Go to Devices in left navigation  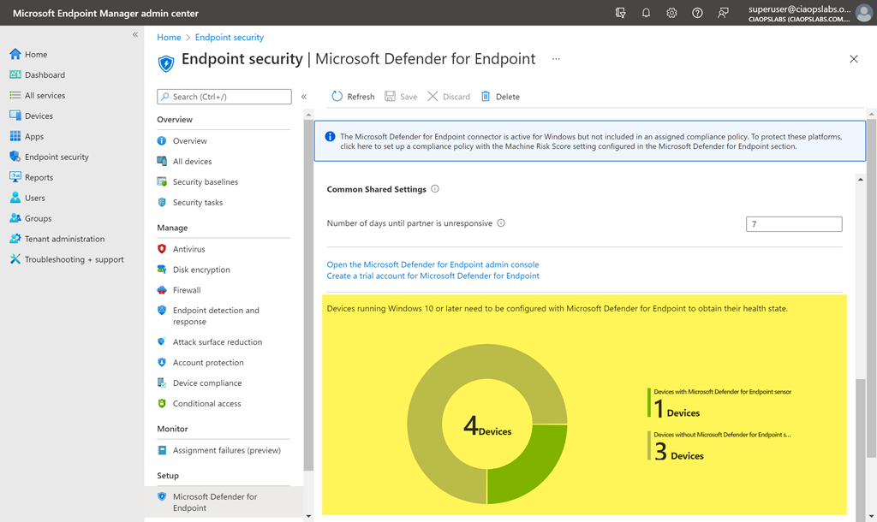pos(39,116)
